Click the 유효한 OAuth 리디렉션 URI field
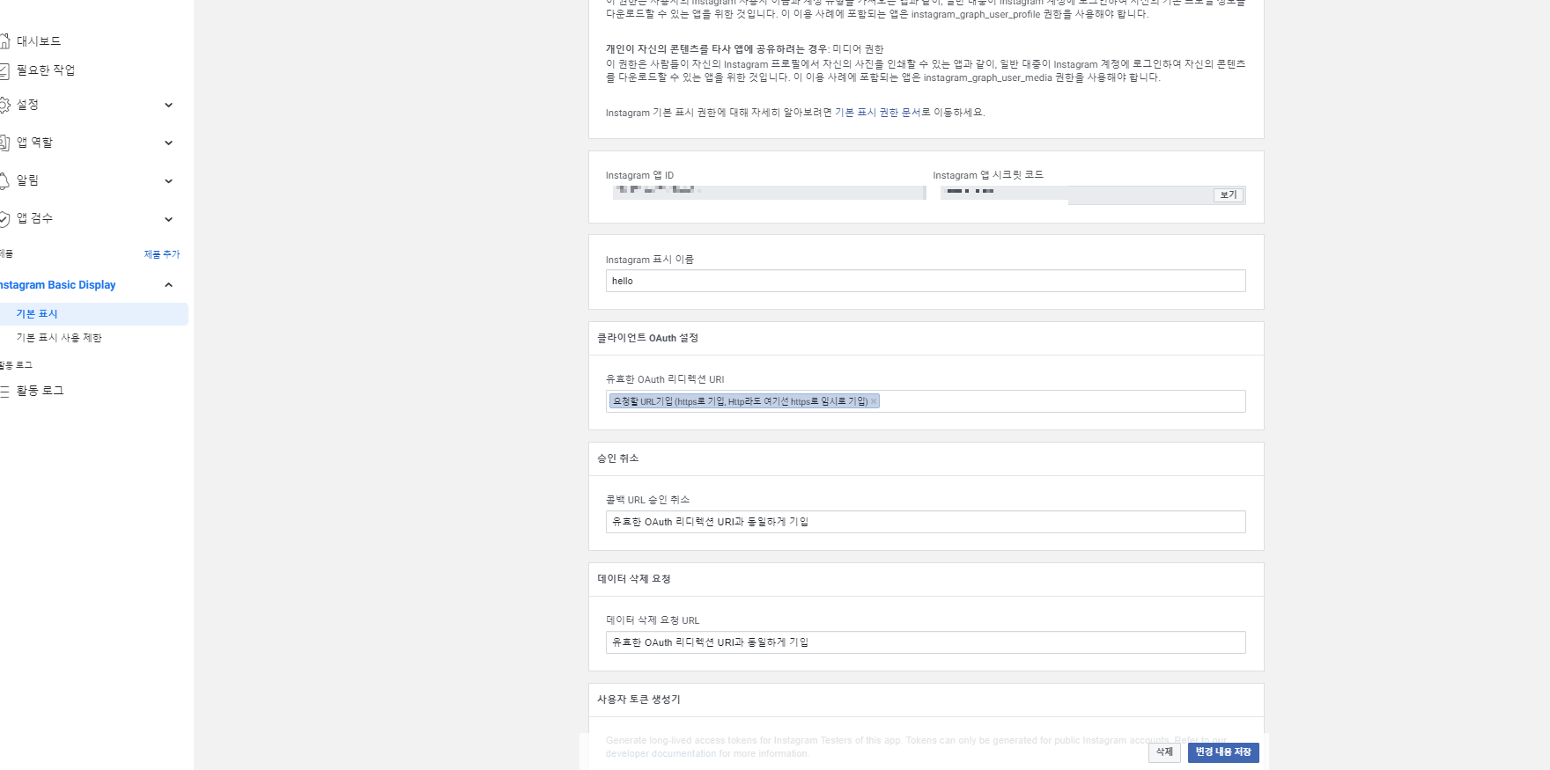The width and height of the screenshot is (1550, 770). [x=926, y=401]
